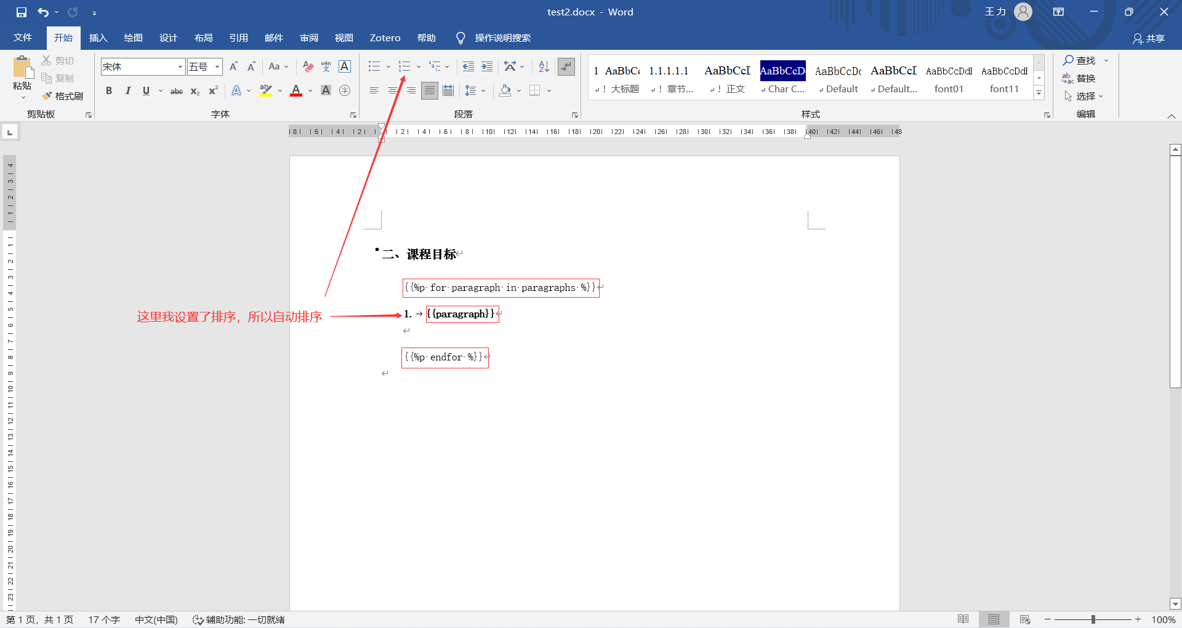The height and width of the screenshot is (628, 1182).
Task: Apply highlight color with the text highlighter icon
Action: click(265, 90)
